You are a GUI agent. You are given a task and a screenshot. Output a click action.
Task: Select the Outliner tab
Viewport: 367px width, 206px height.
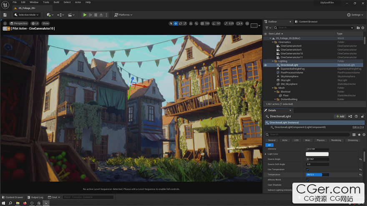click(272, 22)
